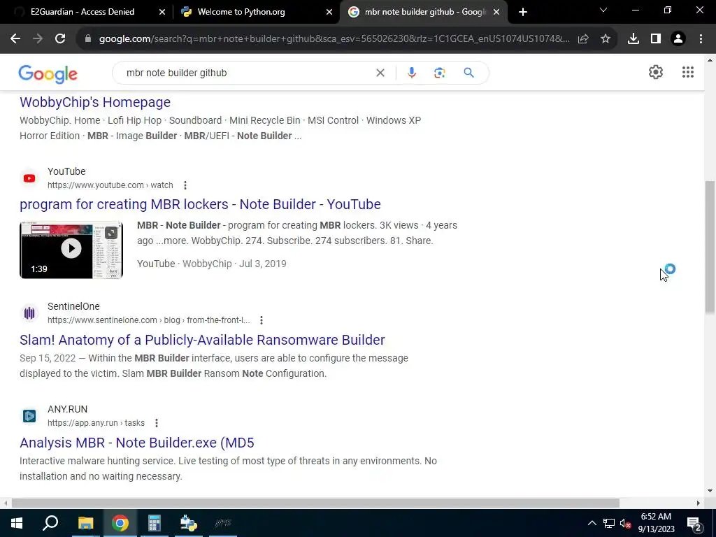Image resolution: width=716 pixels, height=537 pixels.
Task: Reload the current page
Action: [60, 39]
